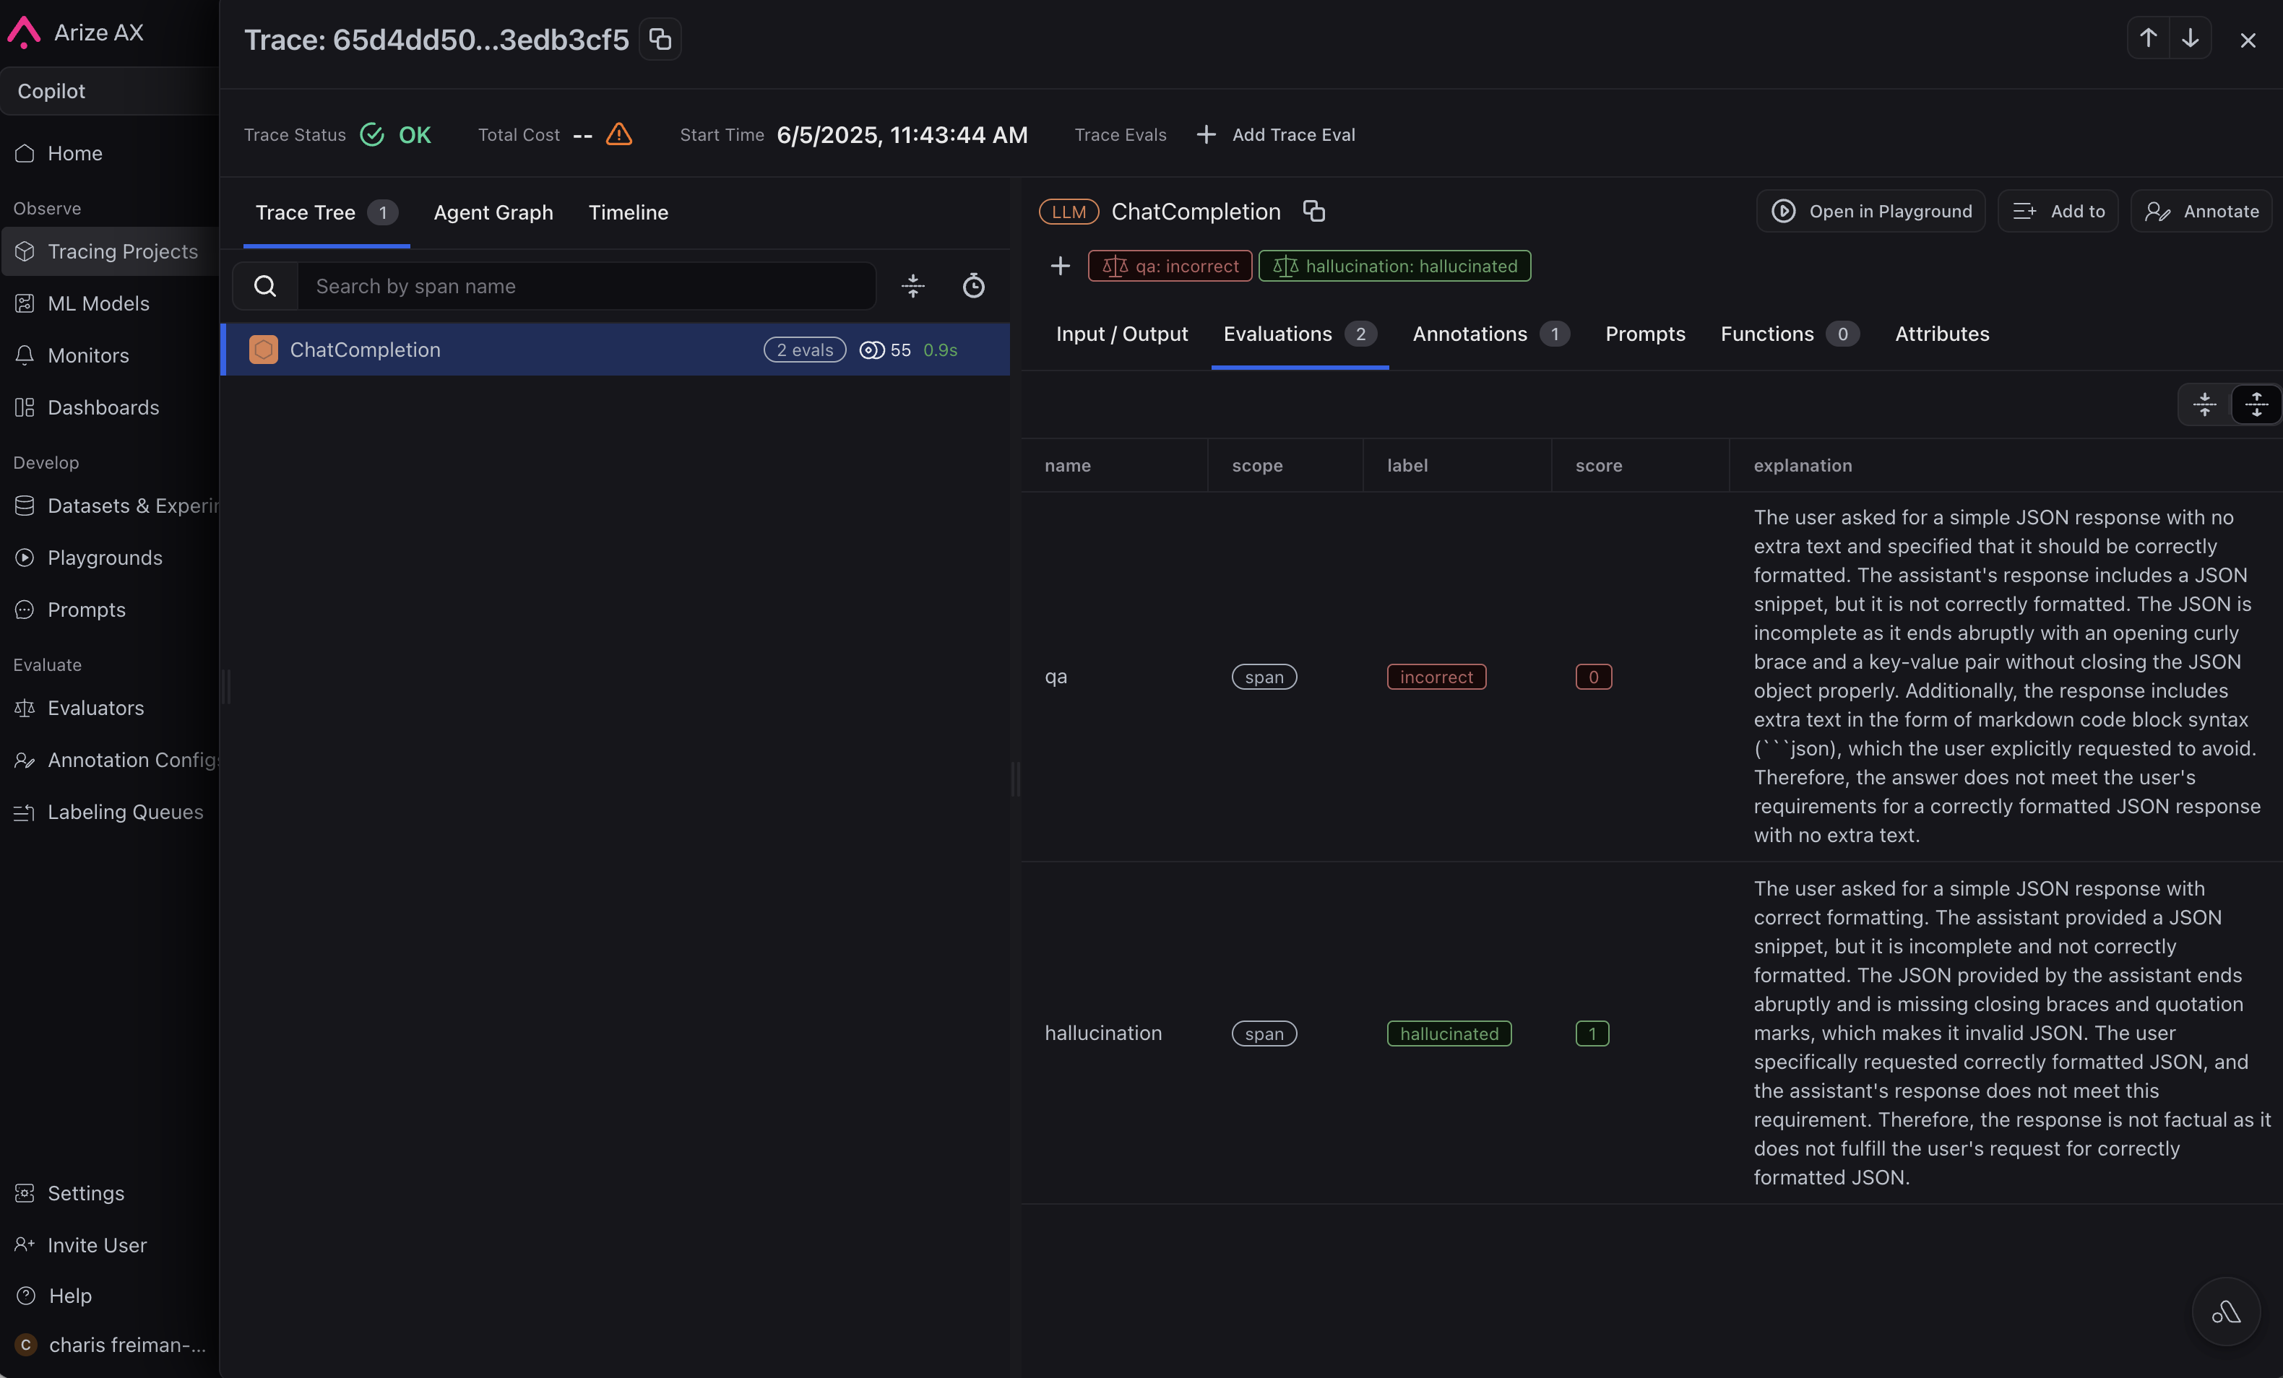Image resolution: width=2283 pixels, height=1378 pixels.
Task: Open Playgrounds from sidebar
Action: tap(109, 558)
